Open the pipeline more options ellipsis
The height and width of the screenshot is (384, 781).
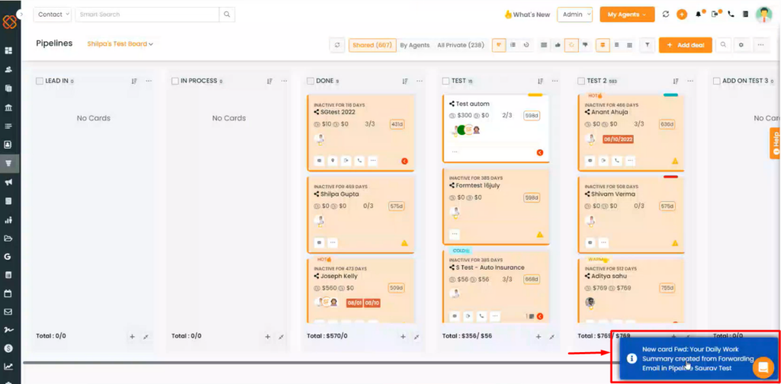(x=760, y=45)
